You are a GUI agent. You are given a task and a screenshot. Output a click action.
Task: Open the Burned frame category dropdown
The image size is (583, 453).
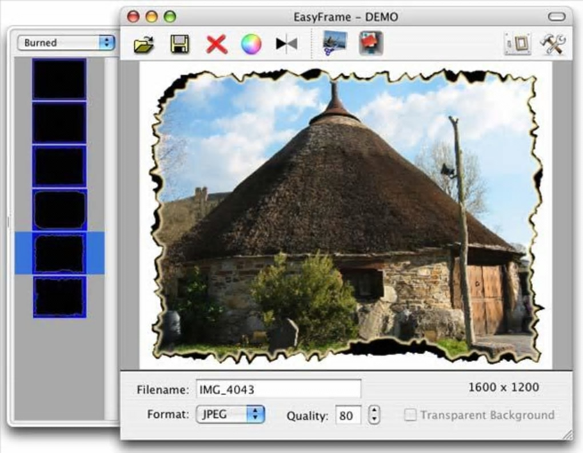click(x=66, y=43)
